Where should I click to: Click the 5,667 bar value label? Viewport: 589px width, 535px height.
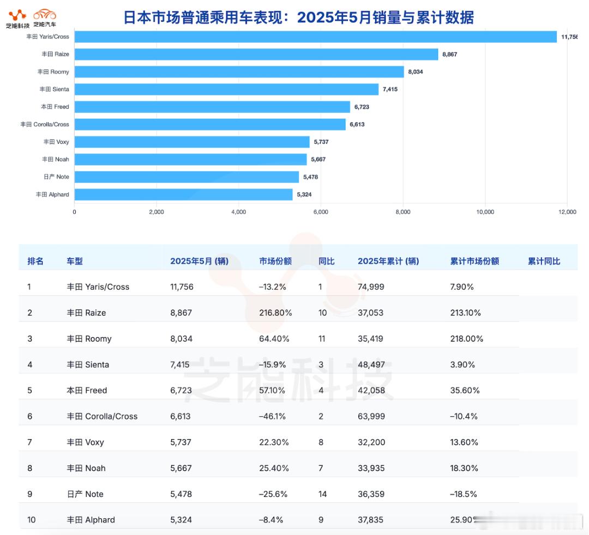(318, 160)
